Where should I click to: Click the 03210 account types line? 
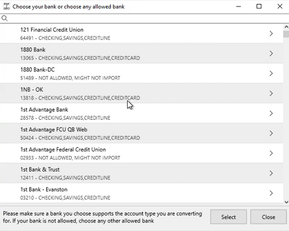click(65, 198)
